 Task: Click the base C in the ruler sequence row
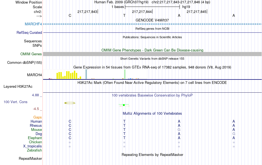pyautogui.click(x=70, y=15)
